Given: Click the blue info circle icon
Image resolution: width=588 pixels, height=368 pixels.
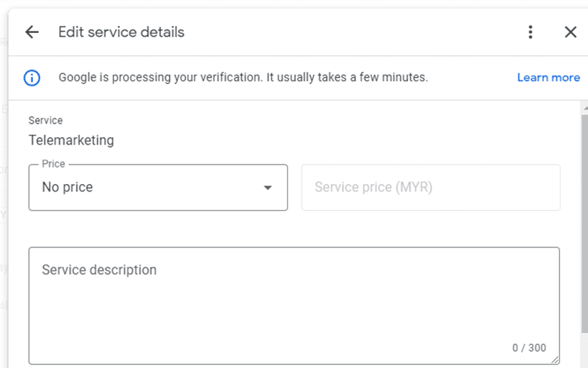Looking at the screenshot, I should [32, 78].
